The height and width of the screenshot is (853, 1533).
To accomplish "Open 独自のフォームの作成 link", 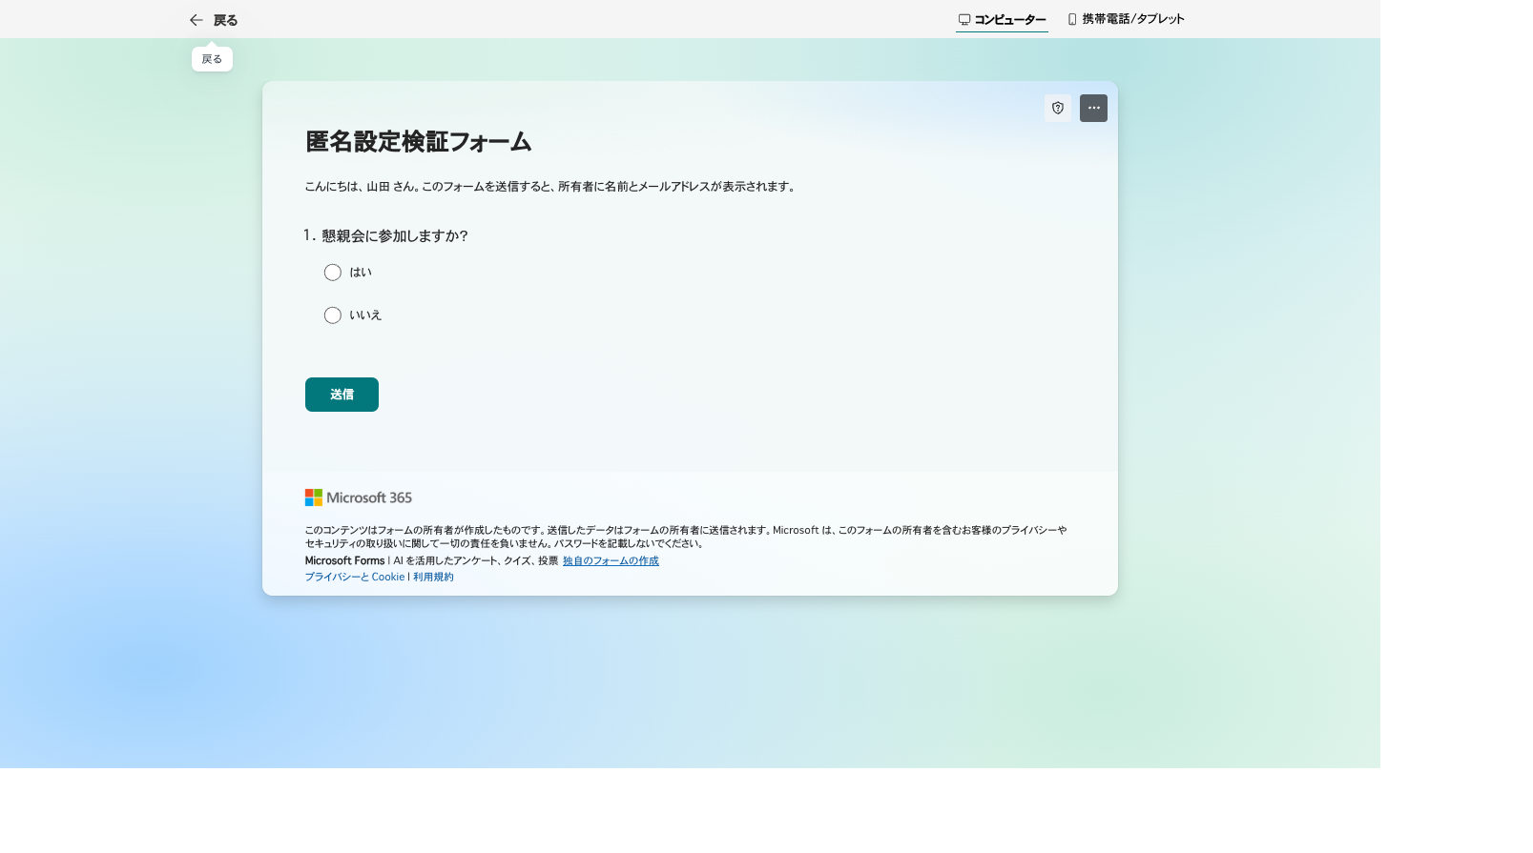I will pyautogui.click(x=611, y=560).
